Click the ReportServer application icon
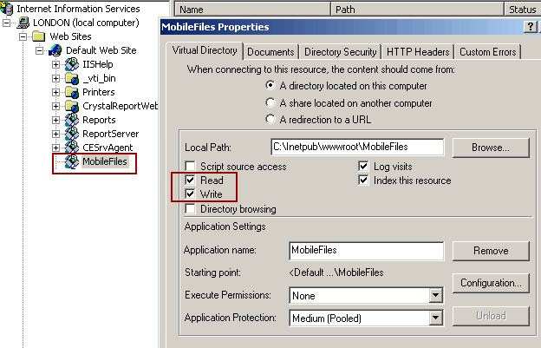The width and height of the screenshot is (541, 348). [71, 134]
